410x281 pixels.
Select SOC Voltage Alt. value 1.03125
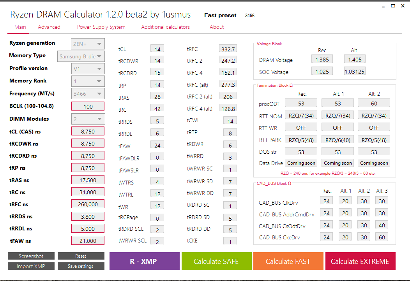tap(355, 71)
